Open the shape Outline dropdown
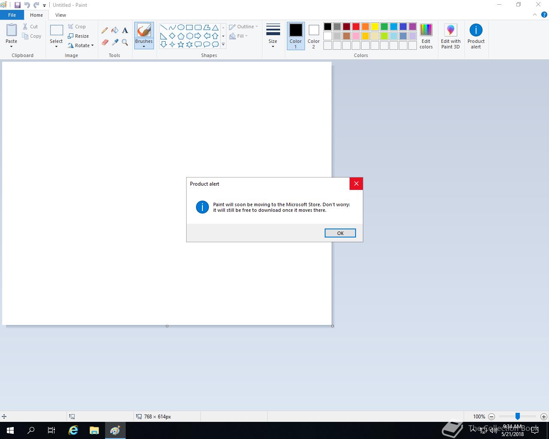The width and height of the screenshot is (549, 439). [243, 27]
